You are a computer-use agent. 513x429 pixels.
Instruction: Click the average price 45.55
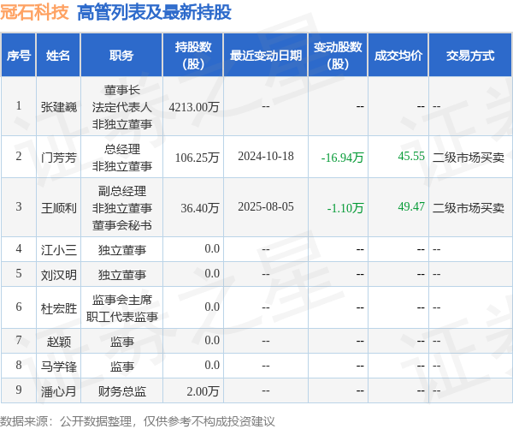point(411,156)
